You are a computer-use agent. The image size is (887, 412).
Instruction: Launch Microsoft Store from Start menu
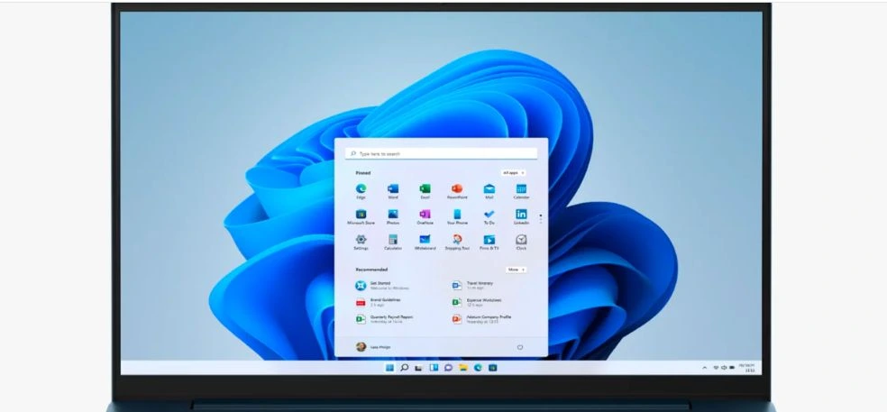[x=361, y=216]
